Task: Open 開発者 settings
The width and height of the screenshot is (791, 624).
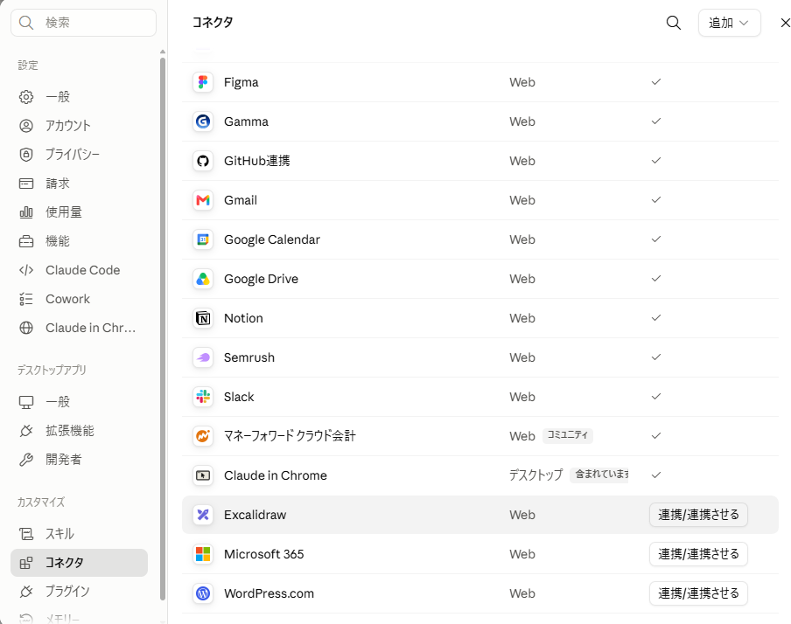Action: 80,460
